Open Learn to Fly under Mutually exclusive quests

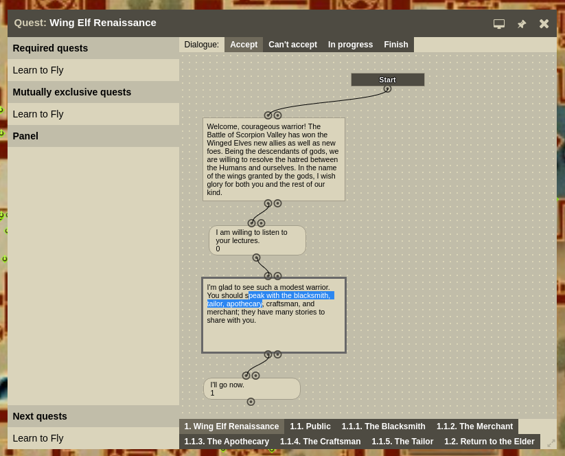(38, 114)
